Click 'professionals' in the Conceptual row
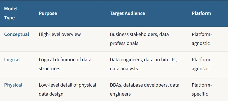228x101 pixels. (124, 43)
